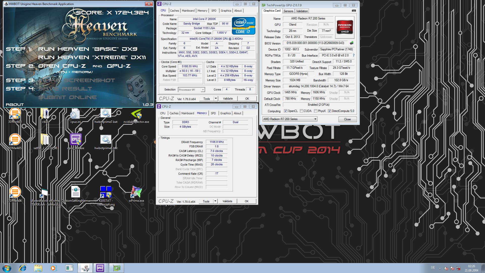The image size is (485, 273).
Task: Click GPU Clock 1465 MHz value
Action: coord(290,92)
